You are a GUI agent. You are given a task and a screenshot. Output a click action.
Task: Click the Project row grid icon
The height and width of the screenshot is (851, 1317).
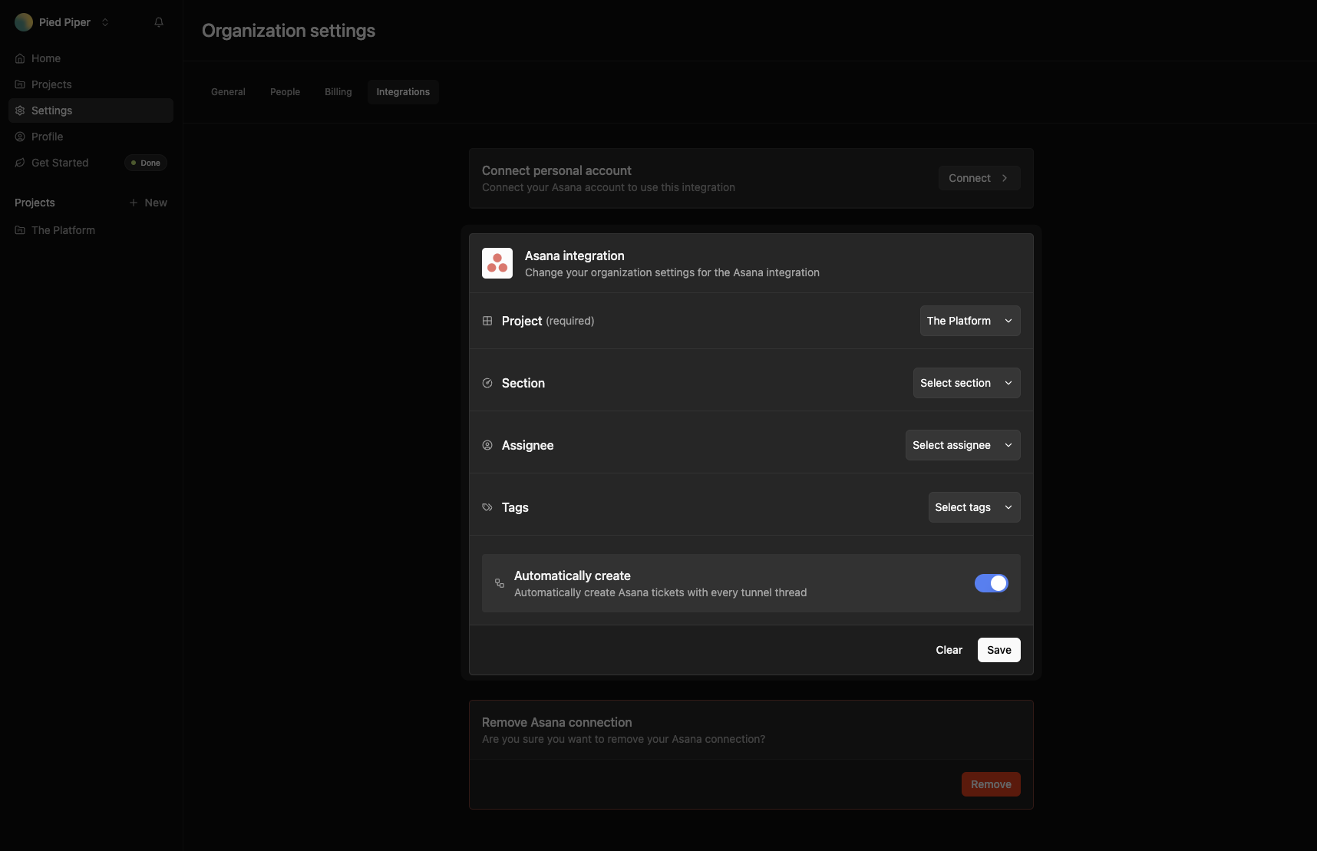pyautogui.click(x=487, y=321)
